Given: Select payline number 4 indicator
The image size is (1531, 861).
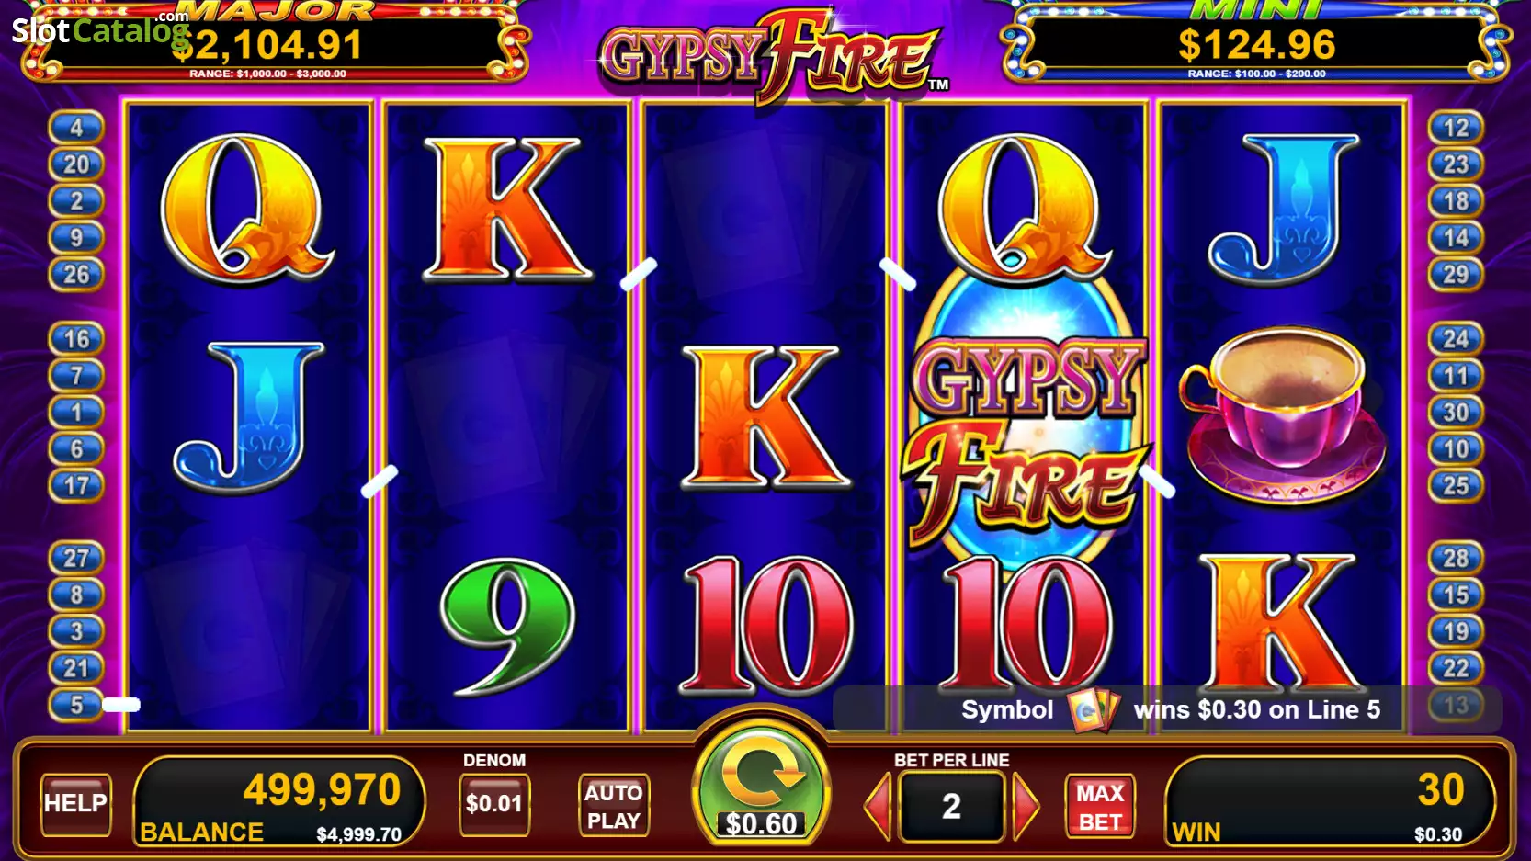Looking at the screenshot, I should coord(76,128).
